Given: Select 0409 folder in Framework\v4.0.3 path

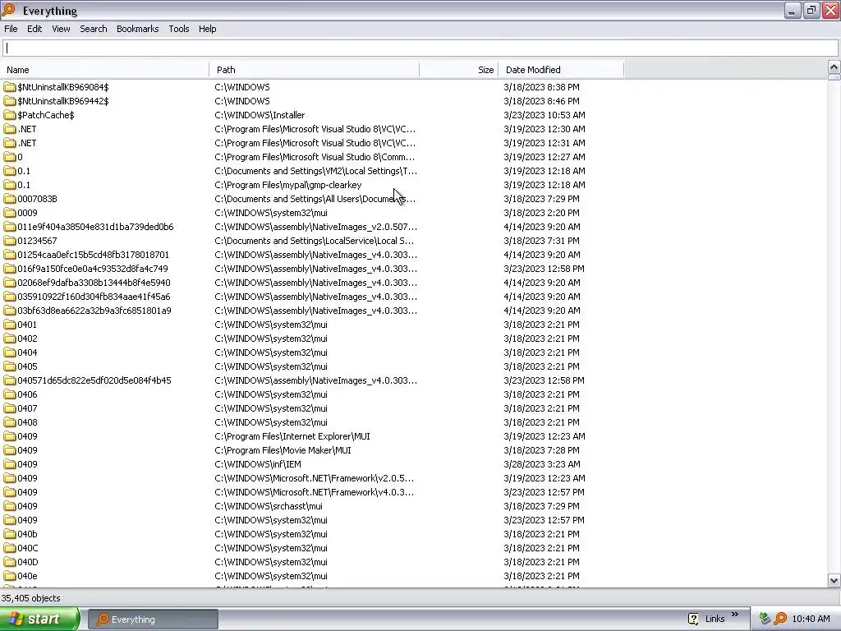Looking at the screenshot, I should 27,492.
